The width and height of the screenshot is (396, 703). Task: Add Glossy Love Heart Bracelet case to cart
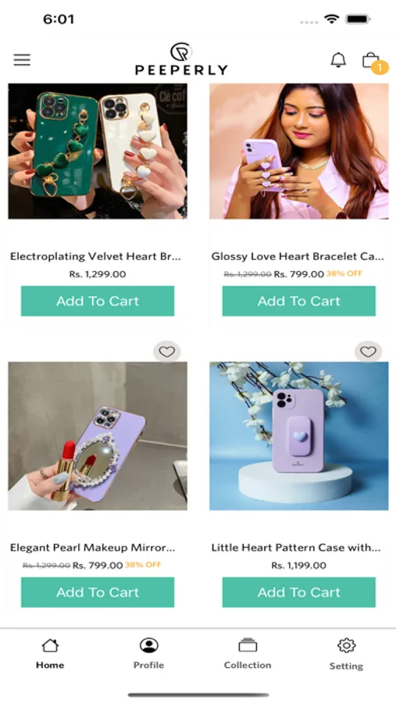298,301
